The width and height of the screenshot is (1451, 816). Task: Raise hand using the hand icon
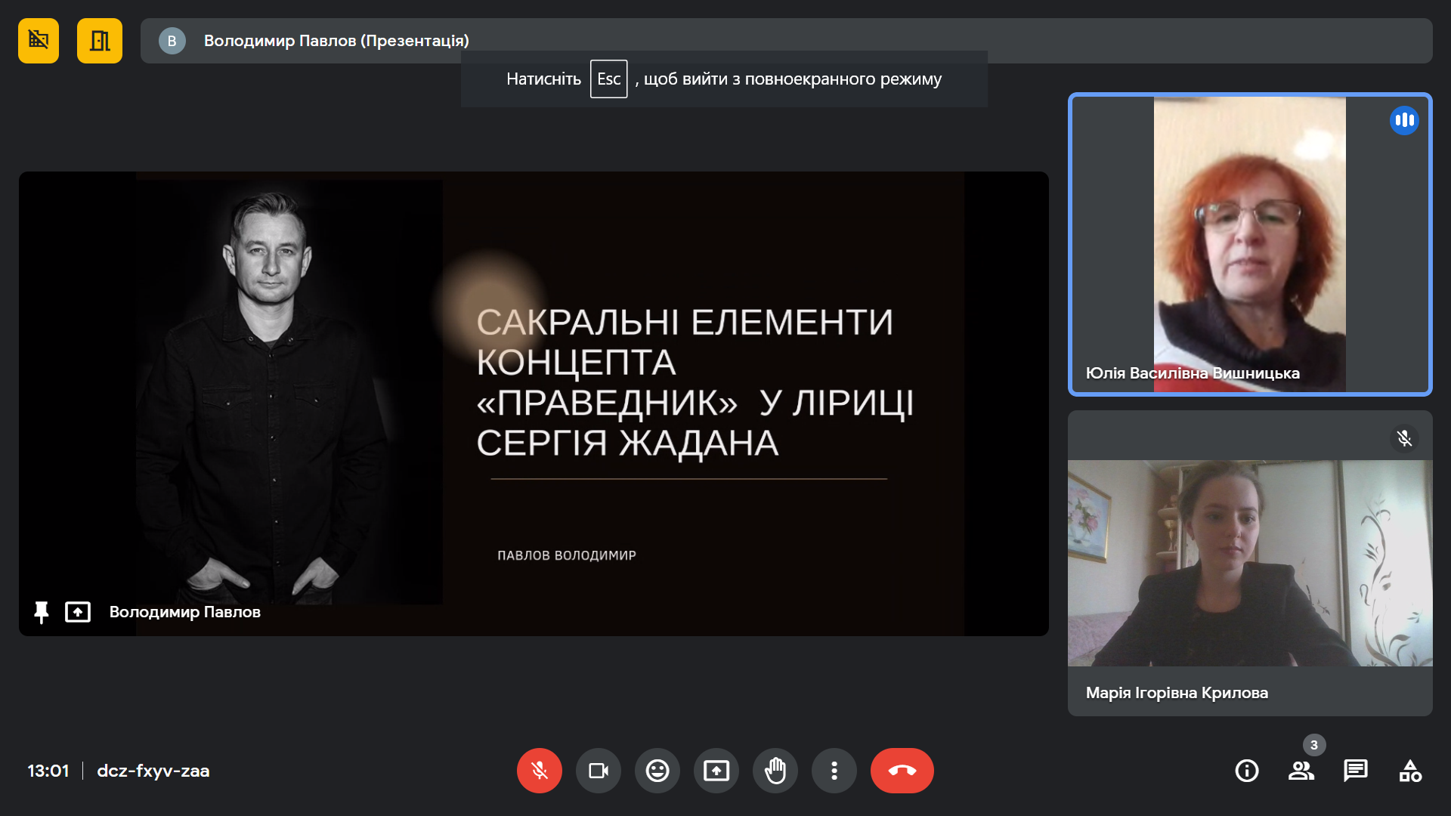[775, 771]
